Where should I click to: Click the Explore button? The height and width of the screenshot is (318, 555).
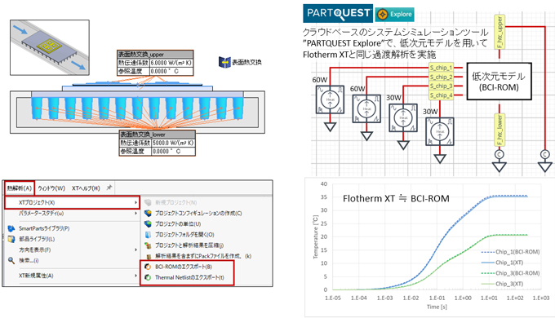395,15
